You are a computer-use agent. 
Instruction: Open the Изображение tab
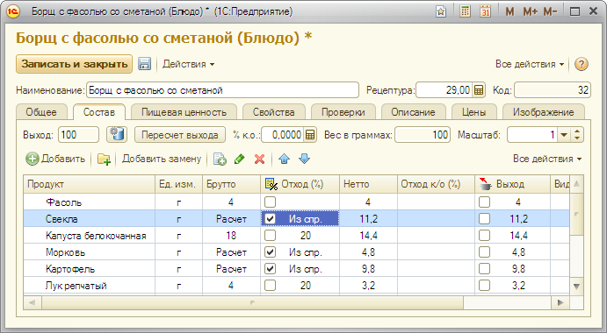[x=544, y=112]
